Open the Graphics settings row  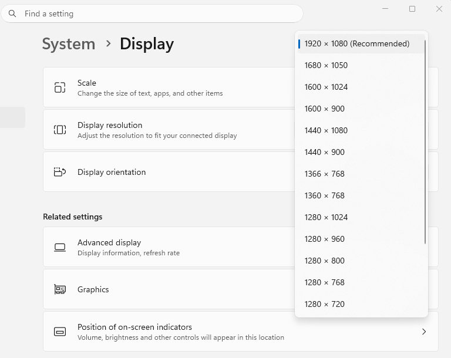(x=240, y=289)
